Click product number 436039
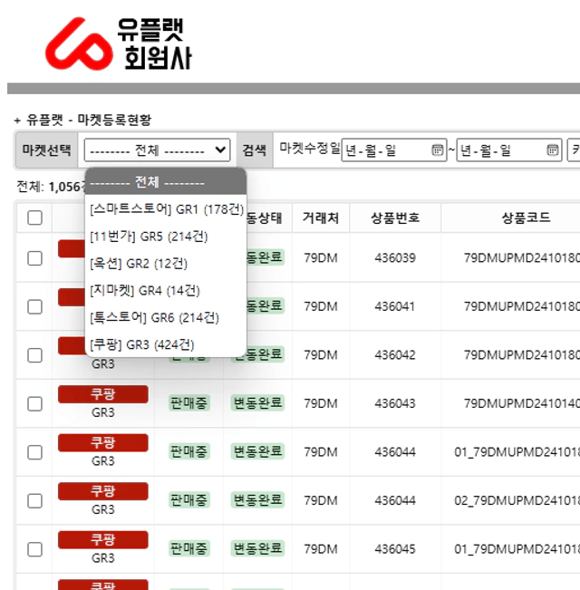The width and height of the screenshot is (580, 590). point(395,258)
